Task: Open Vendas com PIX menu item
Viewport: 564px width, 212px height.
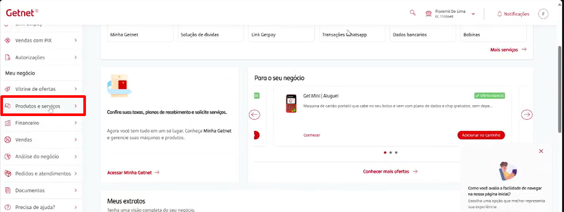Action: coord(41,41)
